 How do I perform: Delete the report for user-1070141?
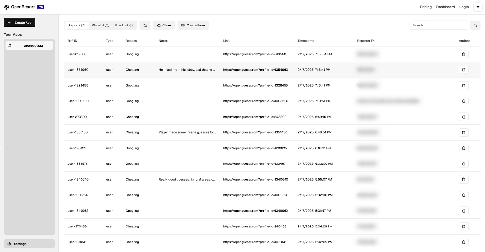pyautogui.click(x=464, y=242)
